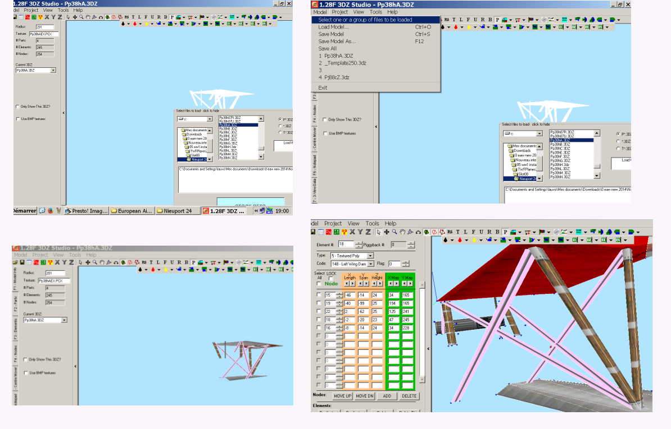Click the Radius field in top-left window
This screenshot has width=671, height=429.
pos(45,27)
